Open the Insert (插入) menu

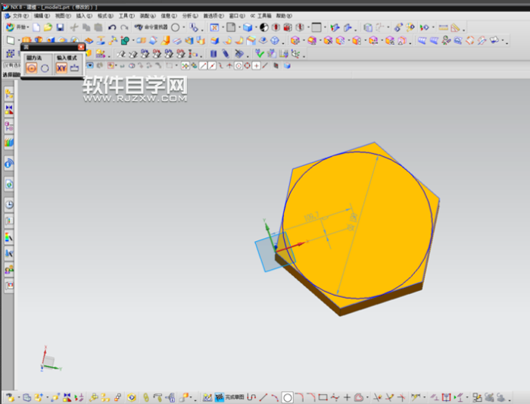pos(83,15)
